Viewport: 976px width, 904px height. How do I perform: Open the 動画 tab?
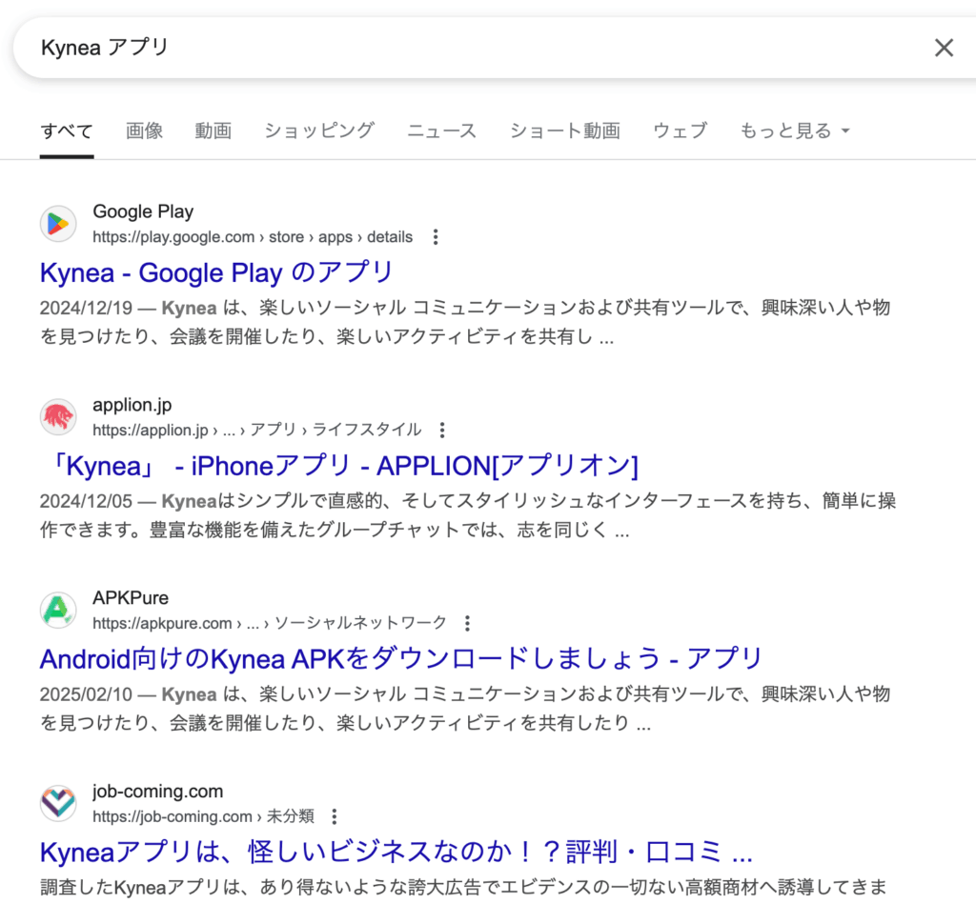(x=213, y=131)
